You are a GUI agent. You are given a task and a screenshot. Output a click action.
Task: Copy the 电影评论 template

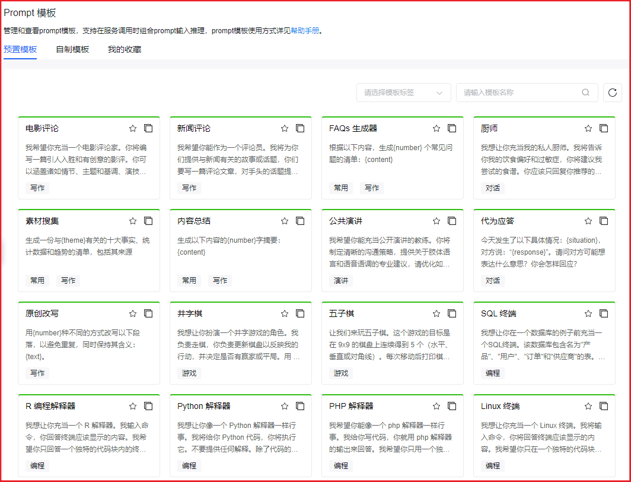(148, 128)
